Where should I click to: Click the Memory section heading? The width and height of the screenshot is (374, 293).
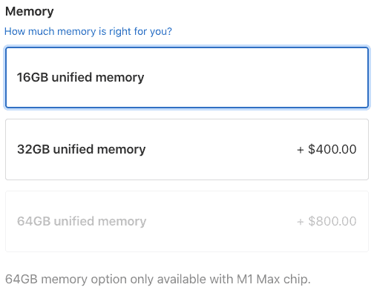pos(30,11)
